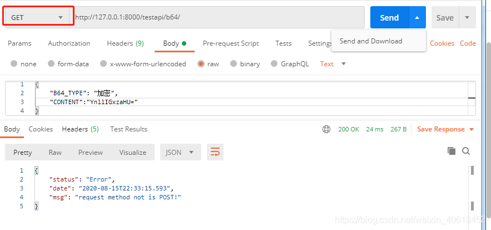This screenshot has width=491, height=230.
Task: Open the Tests tab
Action: (284, 43)
